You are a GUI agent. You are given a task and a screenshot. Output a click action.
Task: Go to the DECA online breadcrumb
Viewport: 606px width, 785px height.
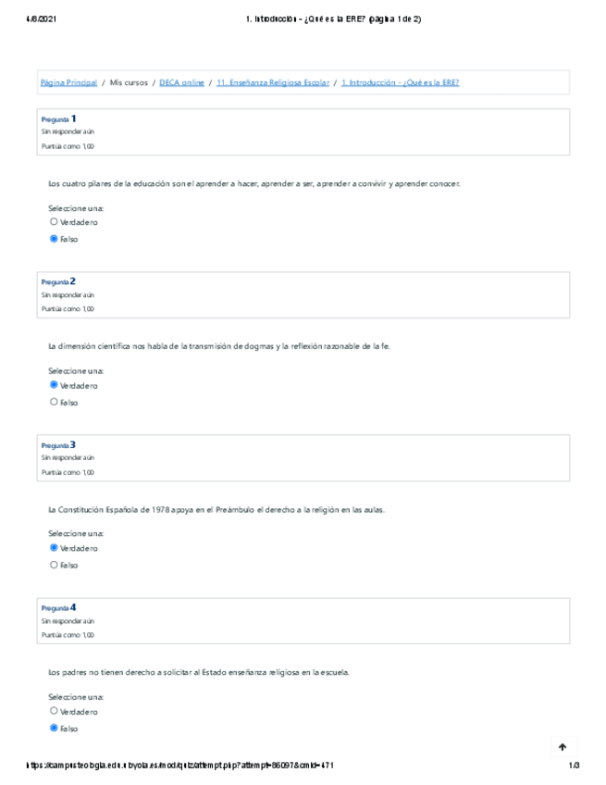[x=181, y=82]
